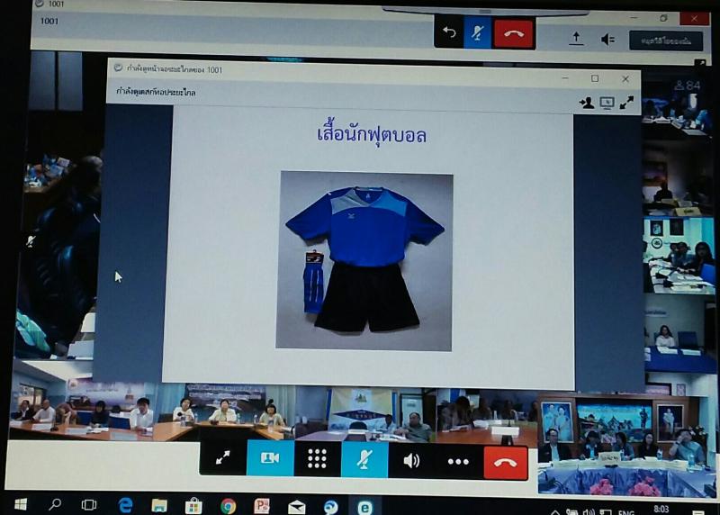The height and width of the screenshot is (515, 720).
Task: Click the viewer status text กำลังดูเดสก์ทอประยะไกล
Action: click(156, 92)
